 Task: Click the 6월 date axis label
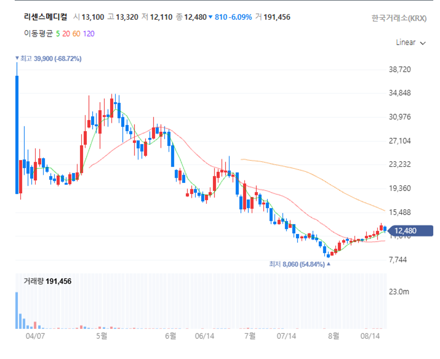coord(171,336)
